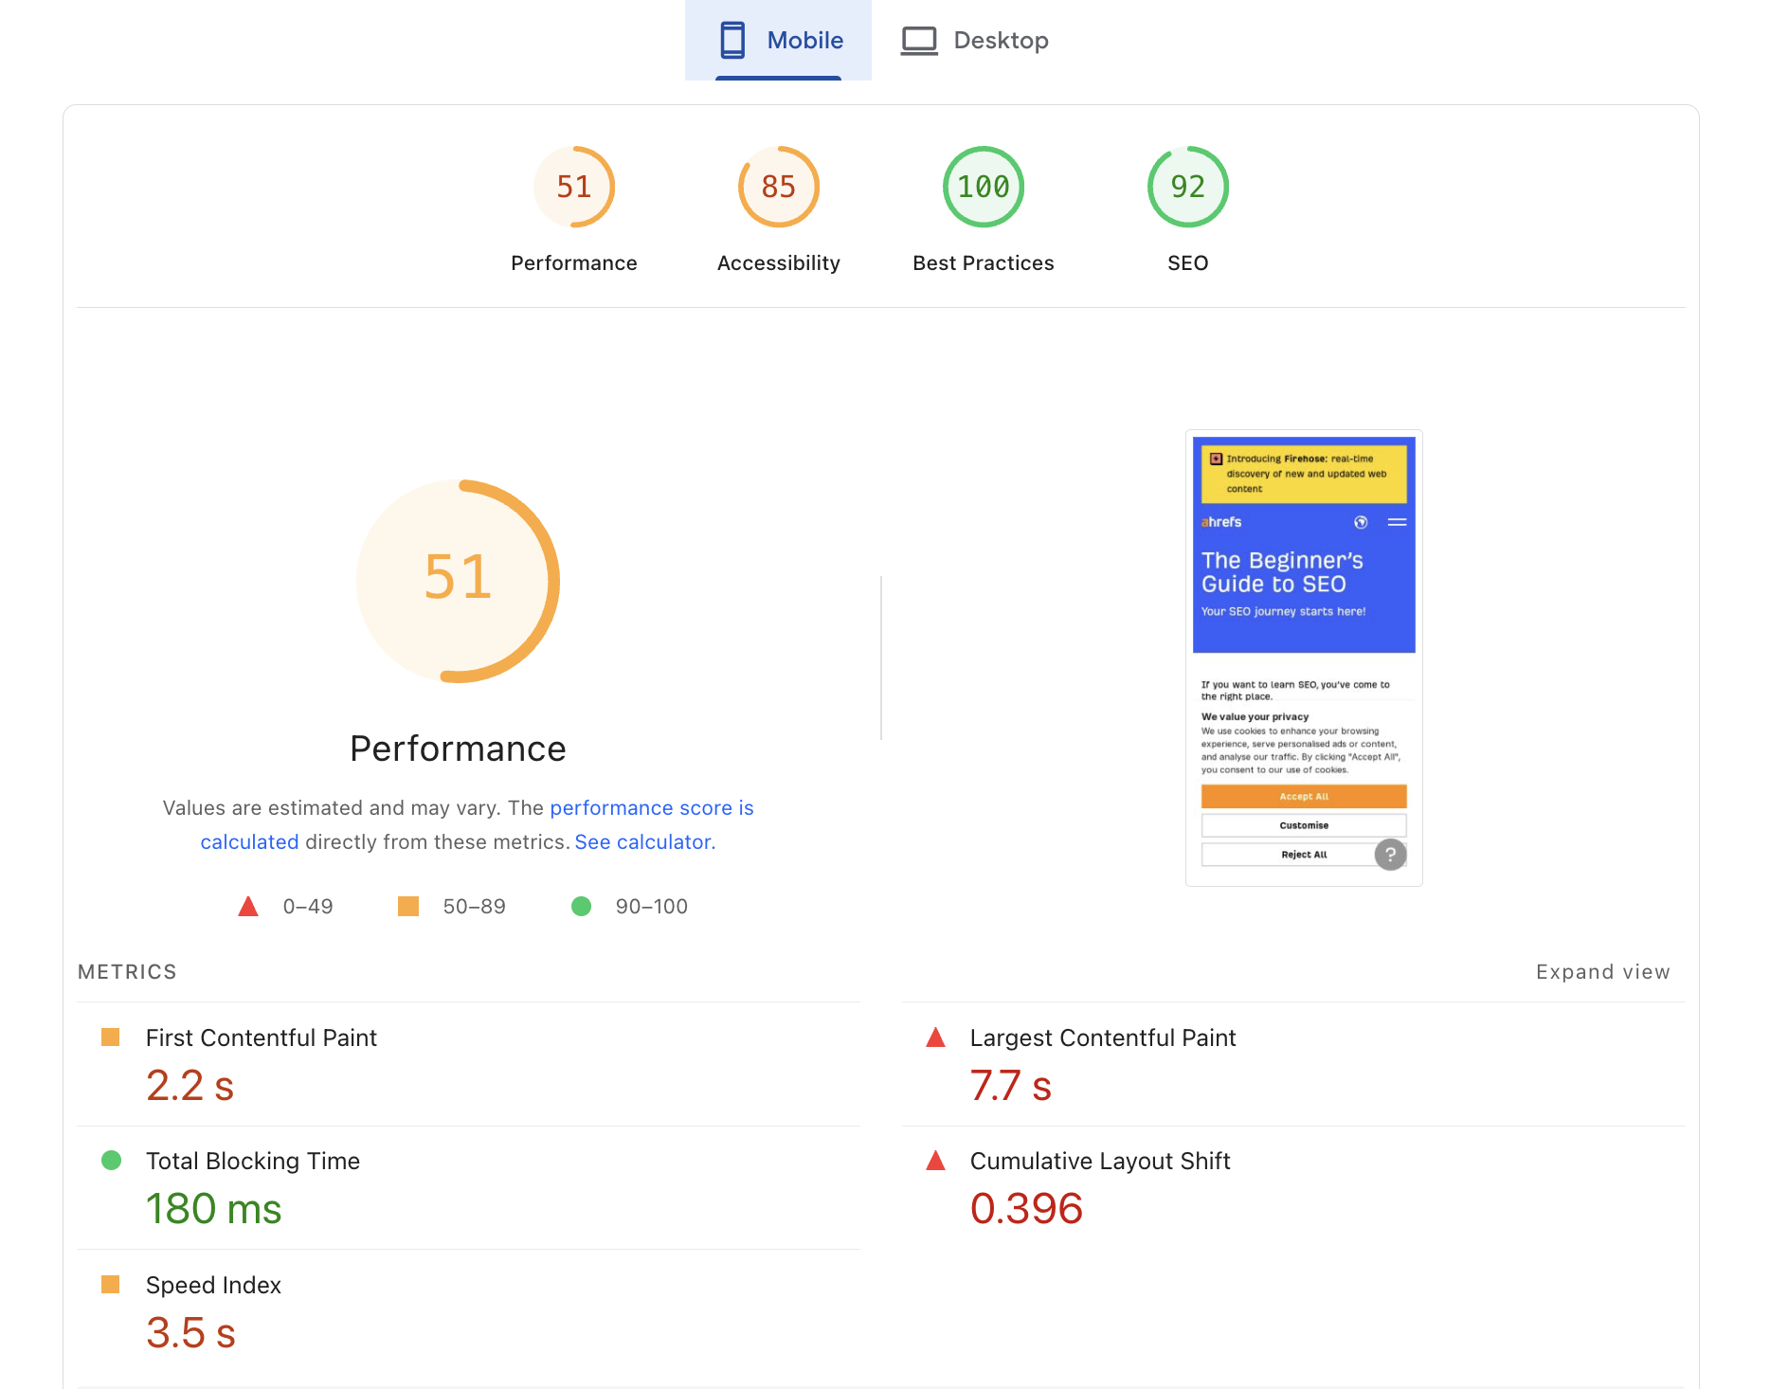Click the Speed Index orange square icon

point(110,1284)
